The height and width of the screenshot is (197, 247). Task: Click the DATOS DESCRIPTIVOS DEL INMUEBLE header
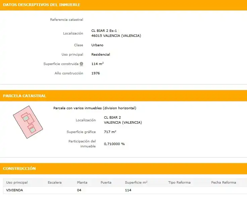click(42, 5)
